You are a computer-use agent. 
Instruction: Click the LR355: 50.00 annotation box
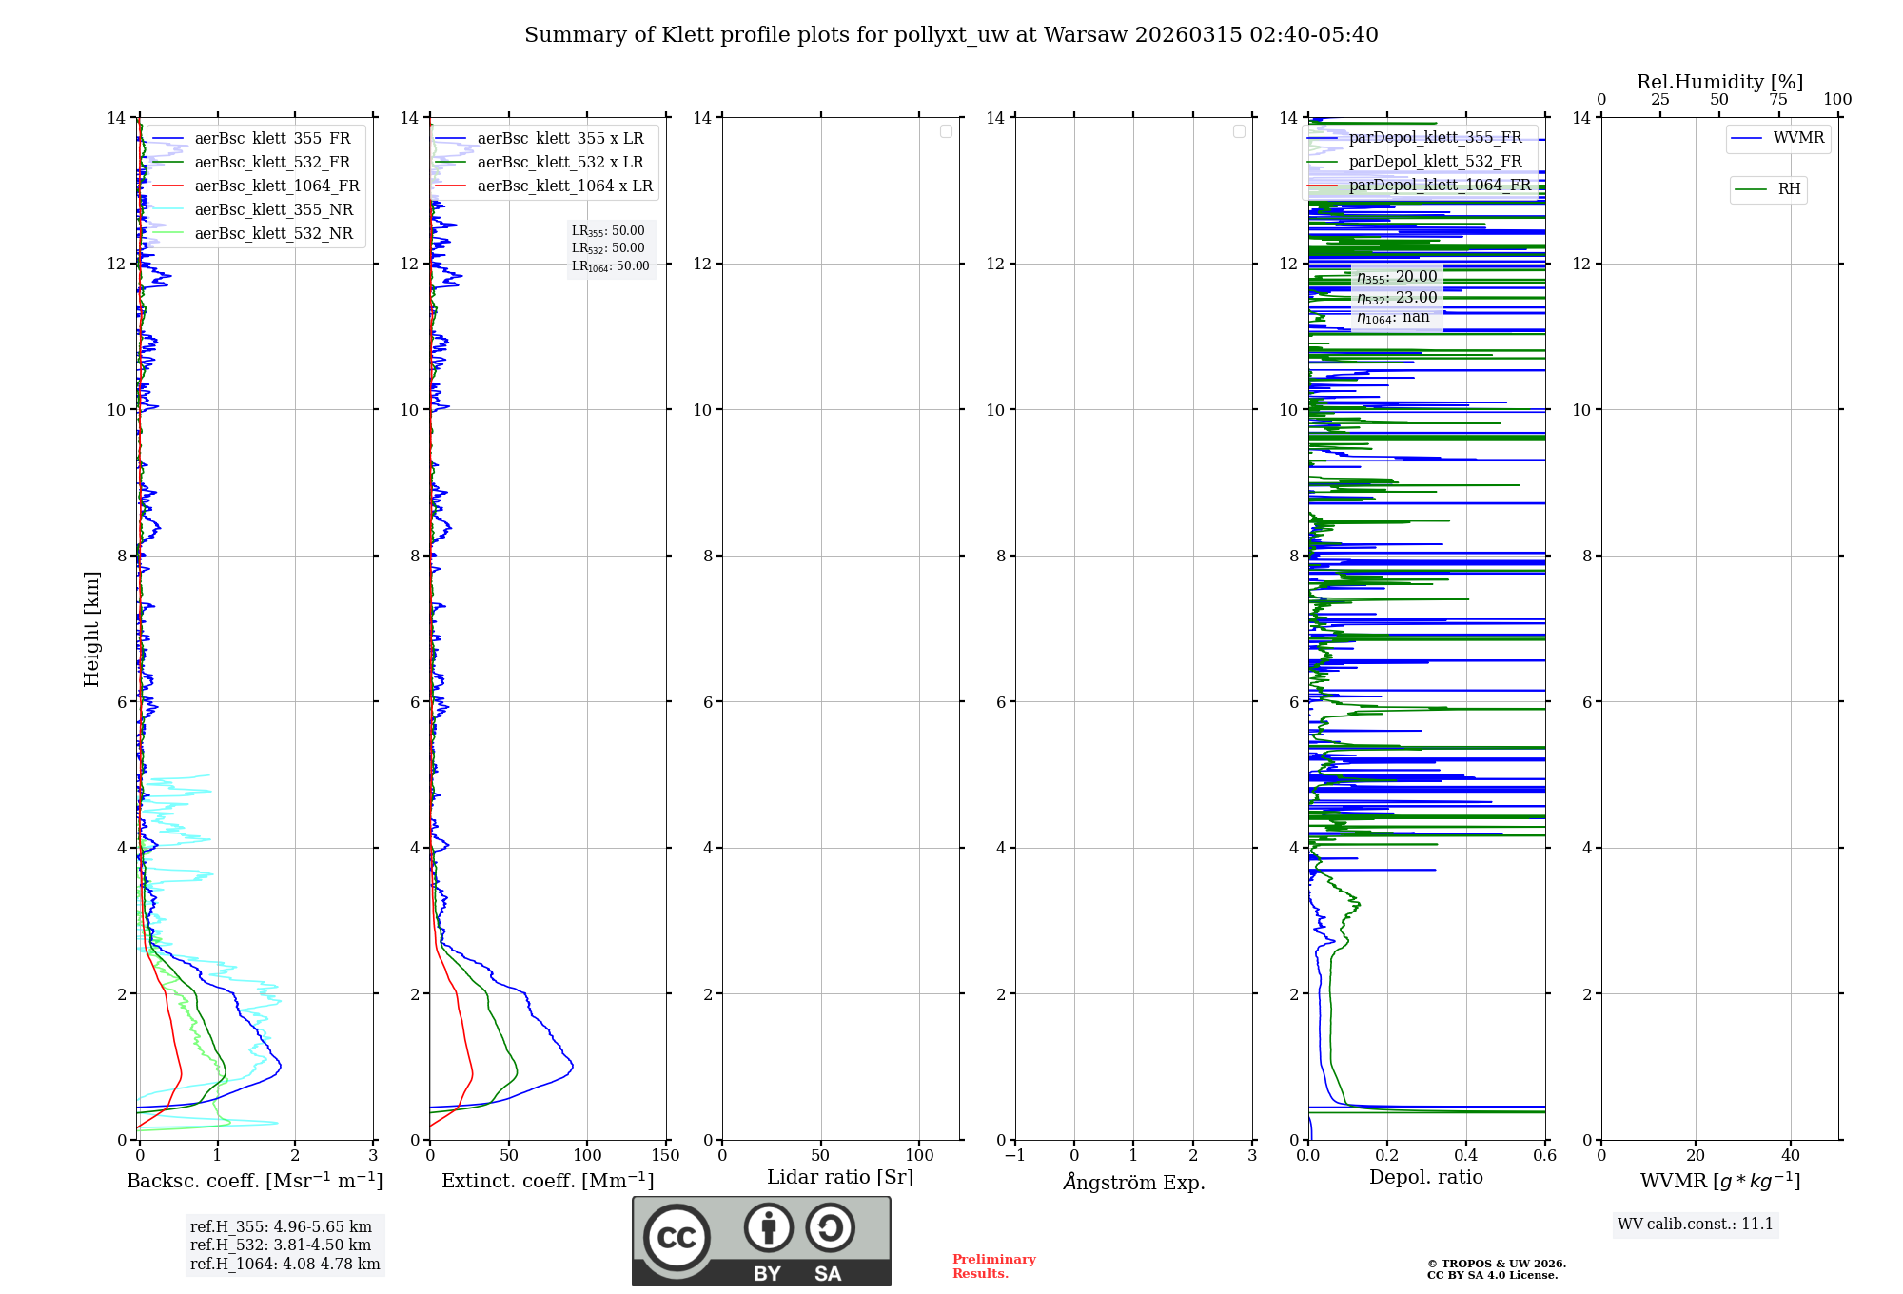click(608, 231)
